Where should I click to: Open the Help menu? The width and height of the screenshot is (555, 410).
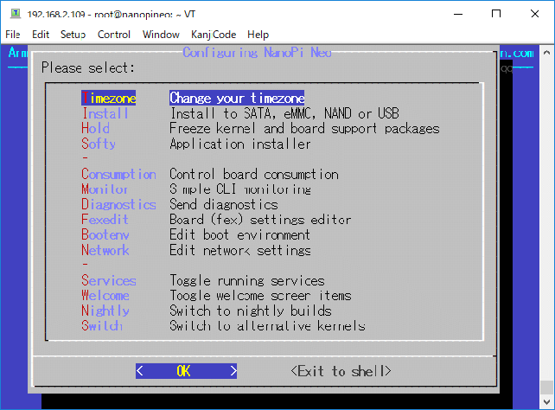258,35
